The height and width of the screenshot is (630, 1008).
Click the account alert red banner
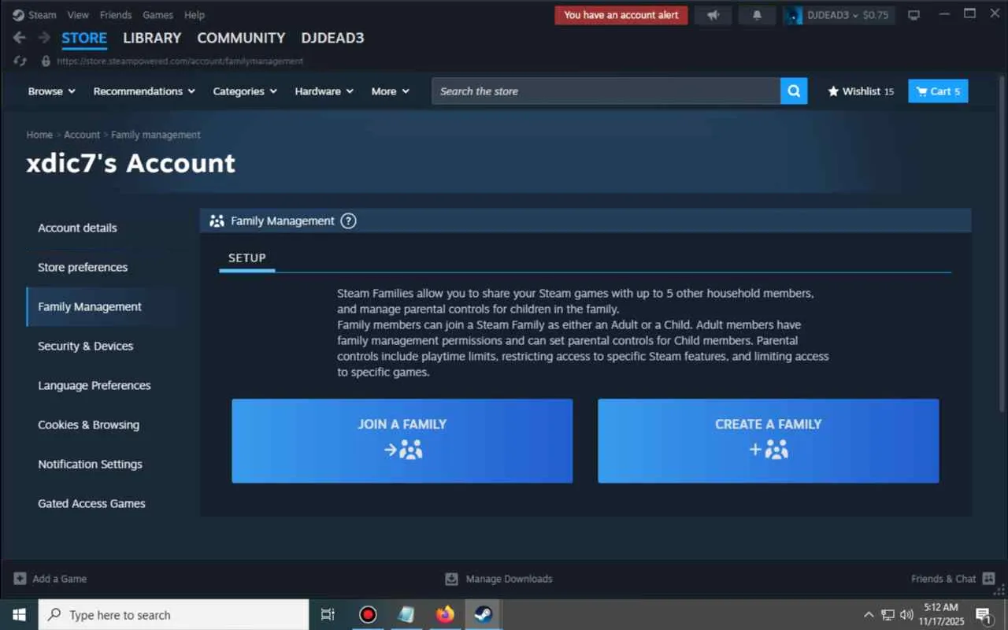click(x=621, y=15)
